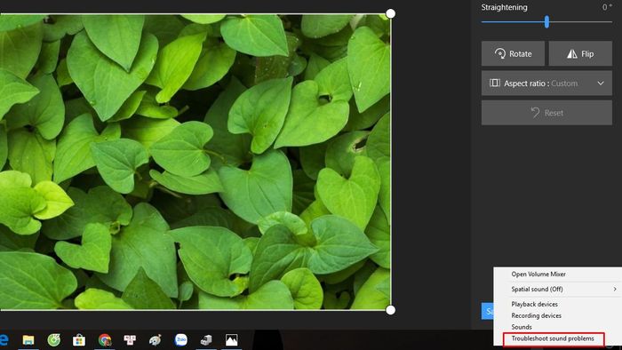The image size is (622, 350).
Task: Flip the image horizontally
Action: (580, 53)
